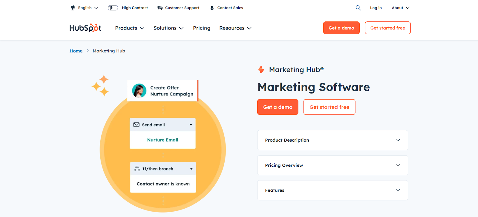Open the English language dropdown
The image size is (478, 217).
(x=88, y=8)
